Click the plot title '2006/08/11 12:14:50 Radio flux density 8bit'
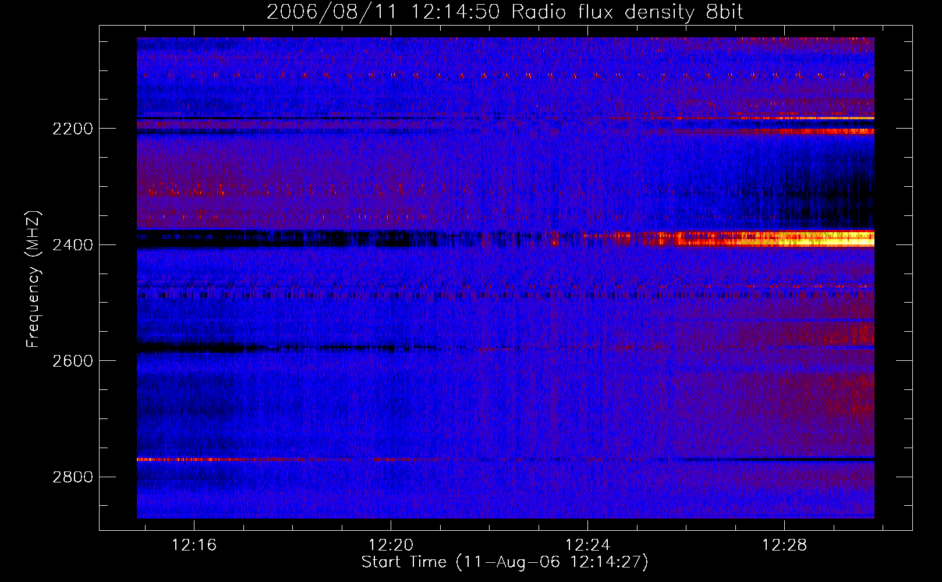This screenshot has width=942, height=582. coord(505,12)
